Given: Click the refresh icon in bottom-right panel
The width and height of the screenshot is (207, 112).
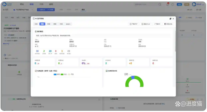Looking at the screenshot, I should pos(198,99).
